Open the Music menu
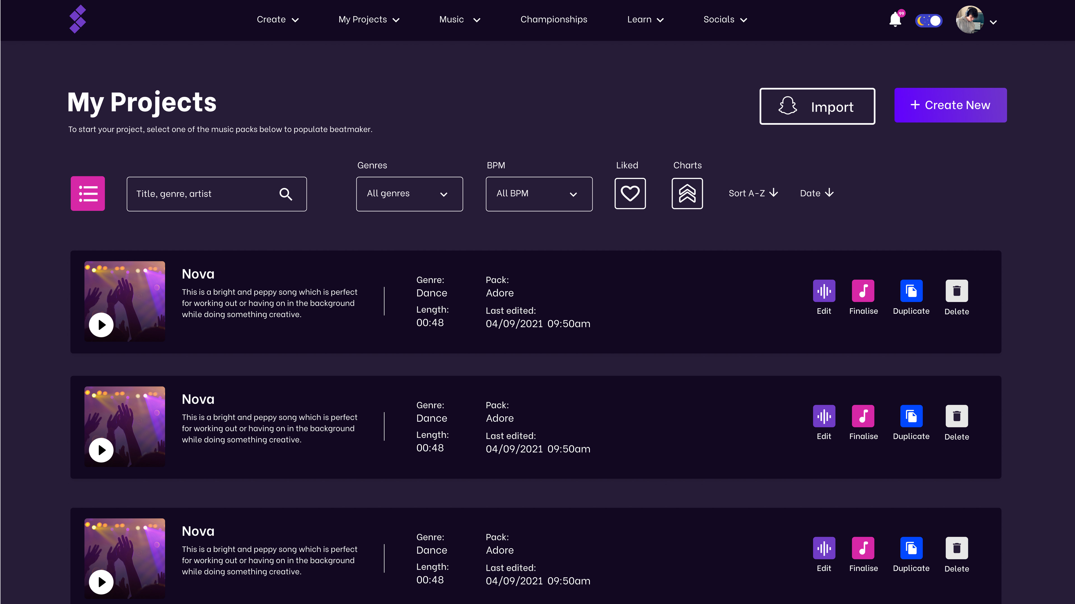This screenshot has width=1075, height=604. tap(460, 20)
